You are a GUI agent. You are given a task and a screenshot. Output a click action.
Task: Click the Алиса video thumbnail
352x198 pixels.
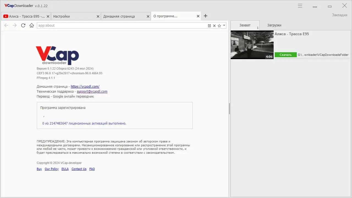point(252,45)
